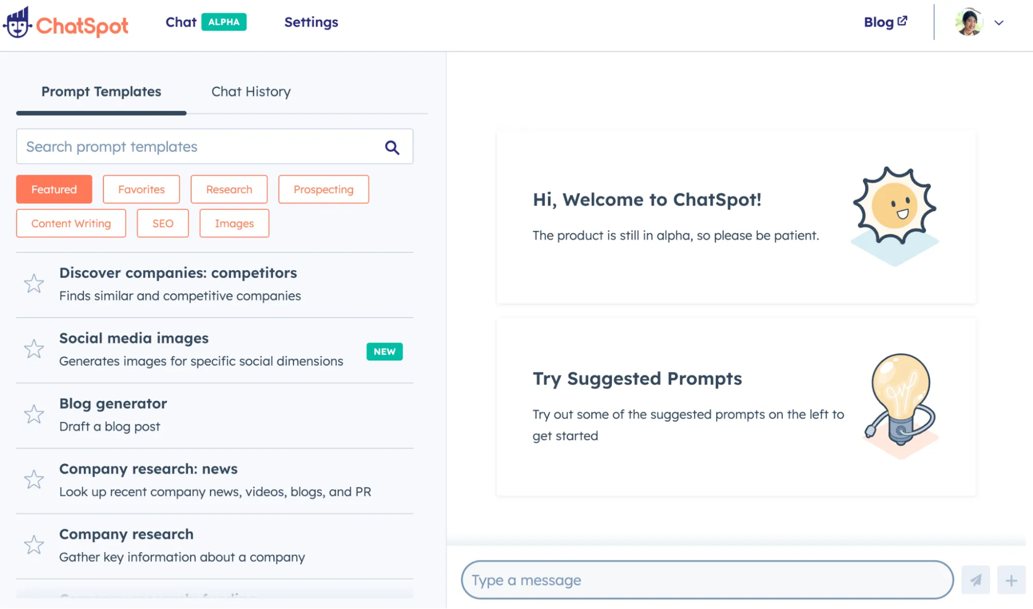This screenshot has height=609, width=1033.
Task: Switch to the Chat History tab
Action: [251, 91]
